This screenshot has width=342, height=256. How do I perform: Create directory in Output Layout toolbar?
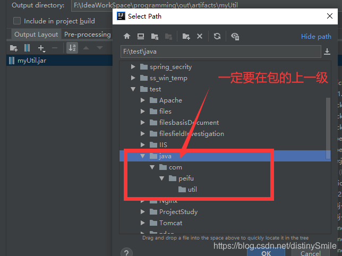[x=13, y=48]
